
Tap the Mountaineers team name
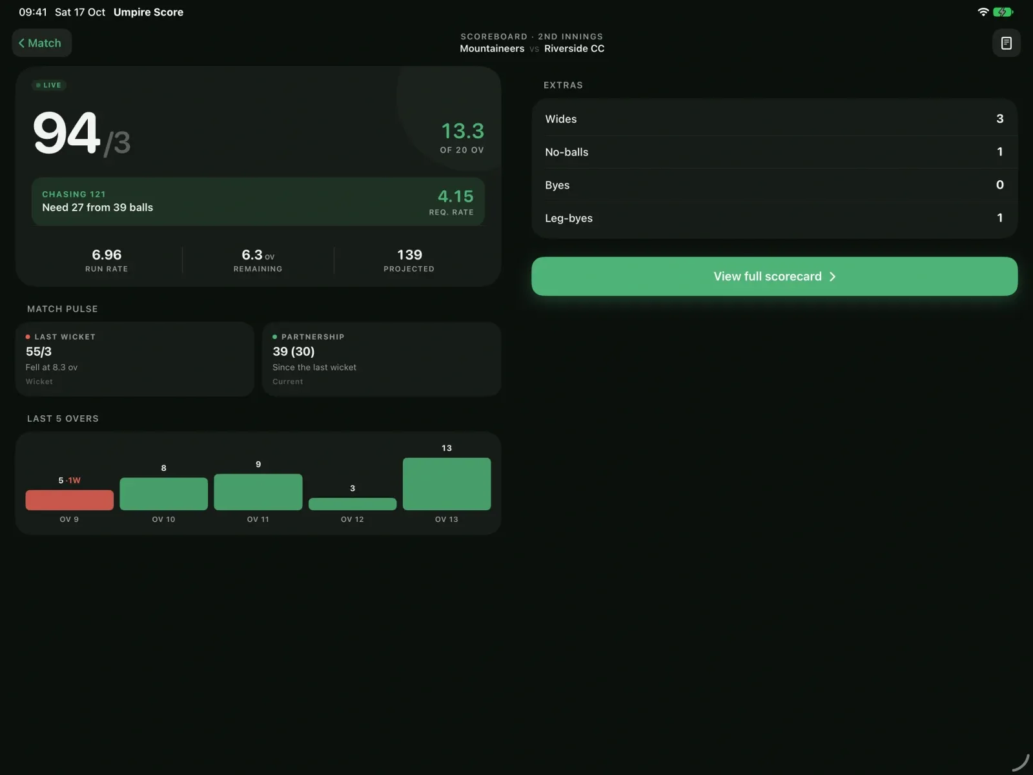point(492,48)
